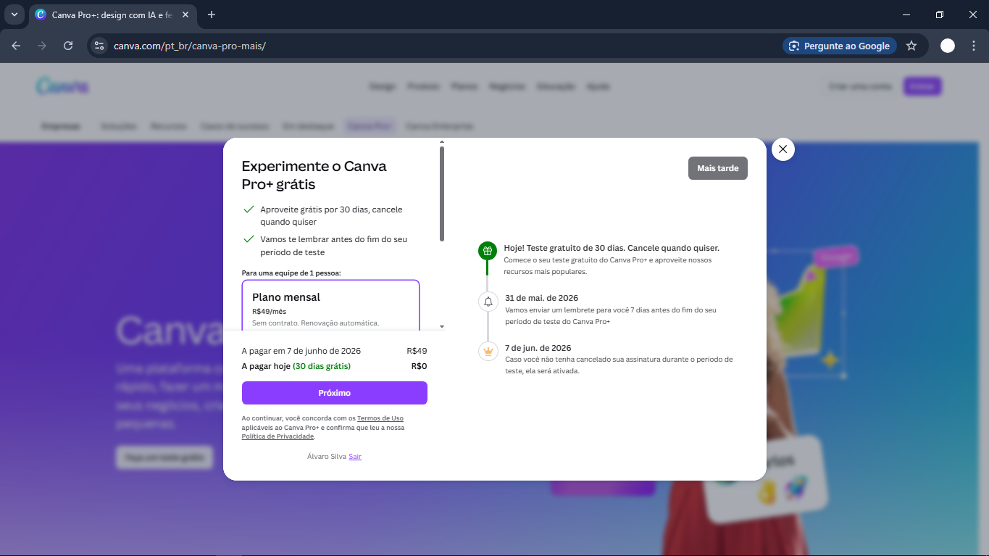Open the Política de Privacidade link
989x556 pixels.
click(277, 436)
